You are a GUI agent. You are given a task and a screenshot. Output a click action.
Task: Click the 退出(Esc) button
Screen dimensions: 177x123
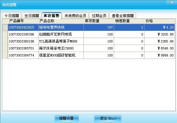click(108, 118)
